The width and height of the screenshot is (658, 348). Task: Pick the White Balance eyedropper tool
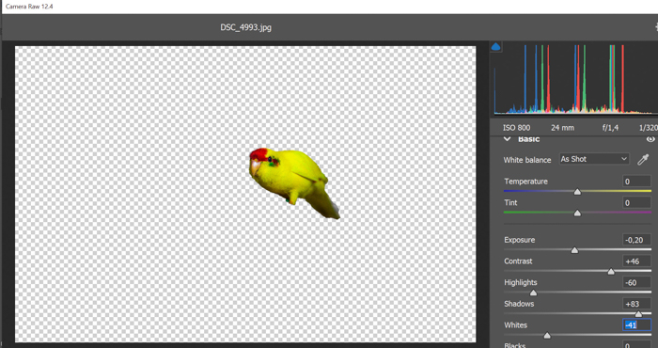[x=643, y=160]
